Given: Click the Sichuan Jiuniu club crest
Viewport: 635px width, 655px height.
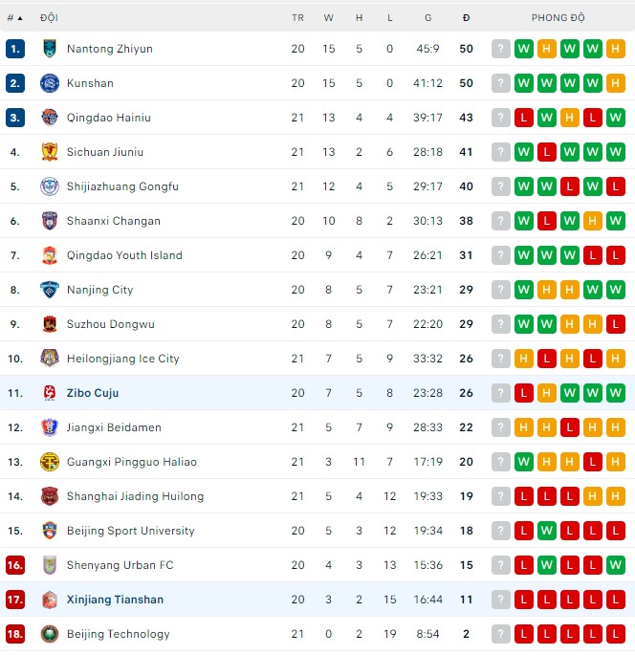Looking at the screenshot, I should pos(50,152).
